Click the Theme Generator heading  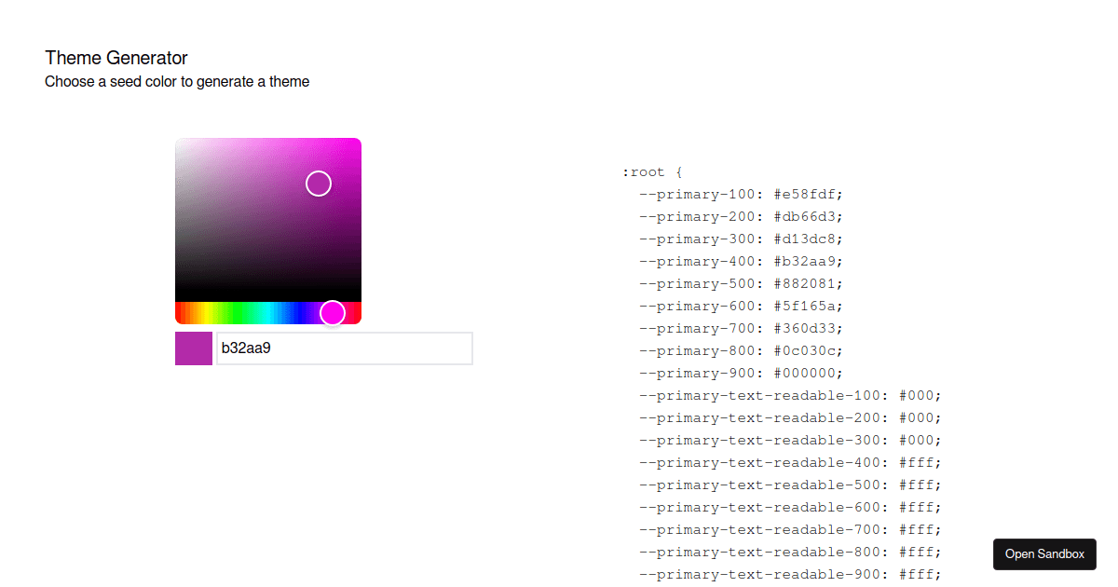(116, 58)
